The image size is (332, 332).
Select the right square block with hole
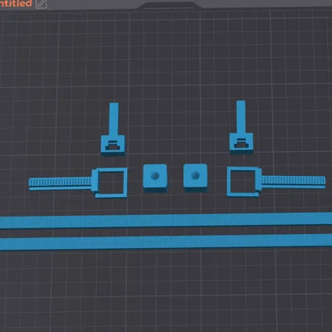click(x=195, y=177)
